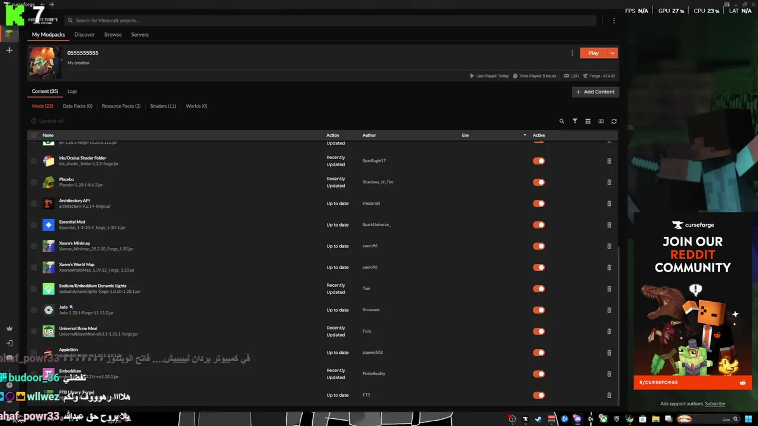The height and width of the screenshot is (426, 758).
Task: Delete the Iris/Oculus Shader Folder mod
Action: [609, 161]
